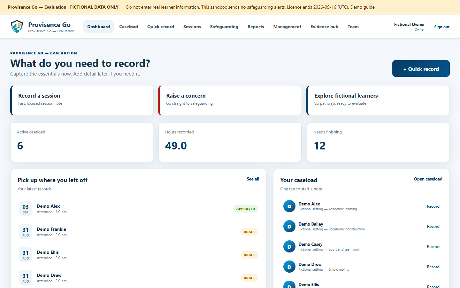Open Demo Alex record in latest records
The width and height of the screenshot is (460, 288).
click(138, 209)
